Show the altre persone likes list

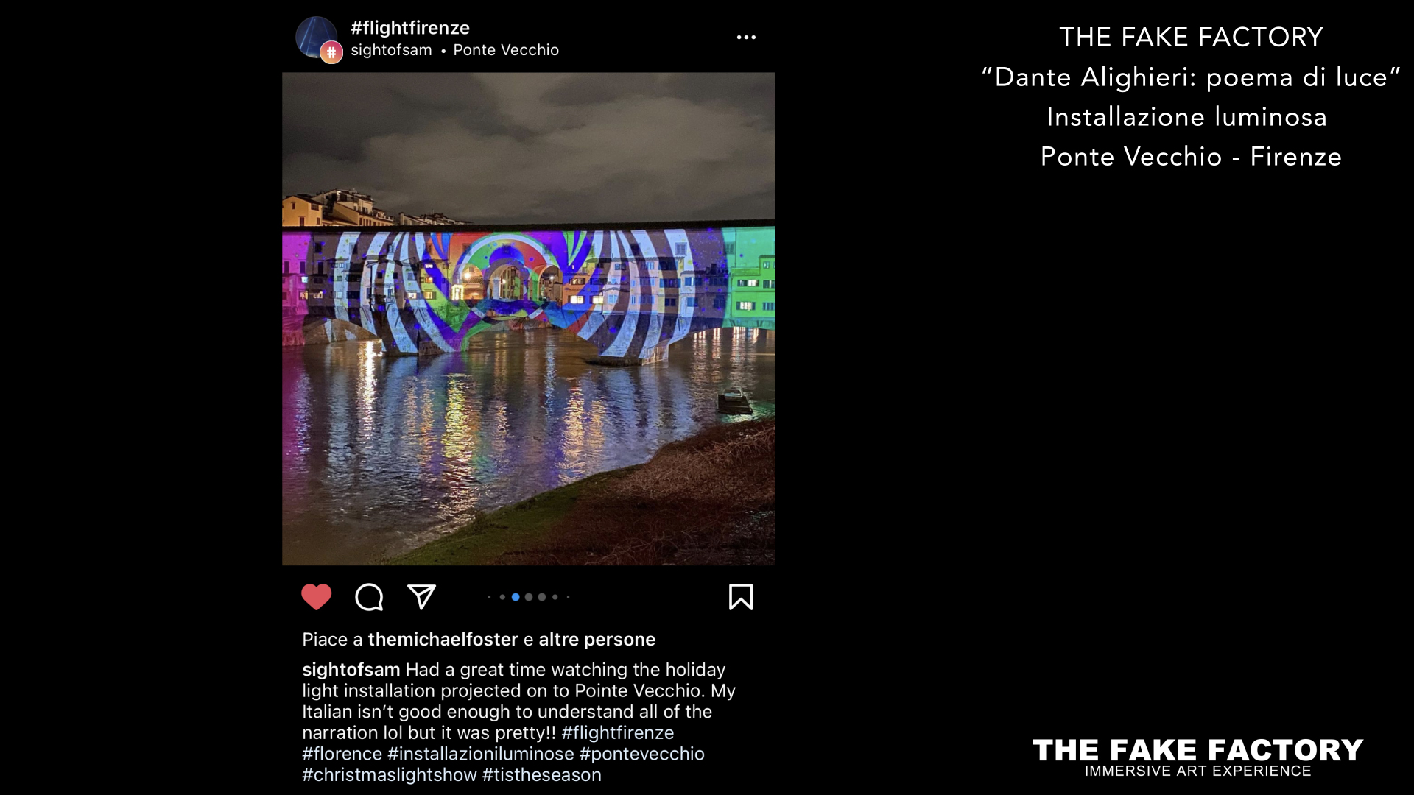(597, 640)
